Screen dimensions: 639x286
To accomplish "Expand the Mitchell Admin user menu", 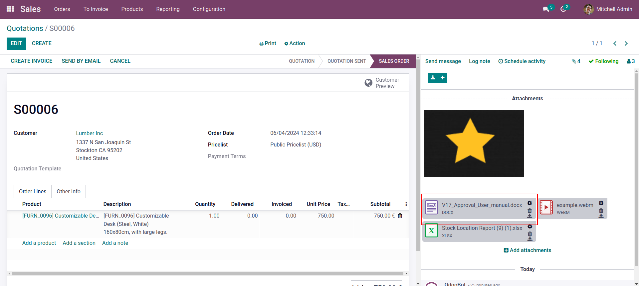I will tap(608, 9).
